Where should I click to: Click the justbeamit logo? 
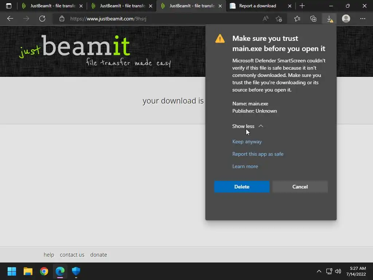point(95,51)
